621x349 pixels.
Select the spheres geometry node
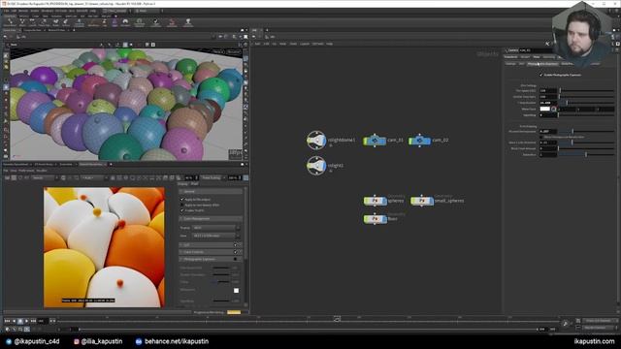(376, 201)
